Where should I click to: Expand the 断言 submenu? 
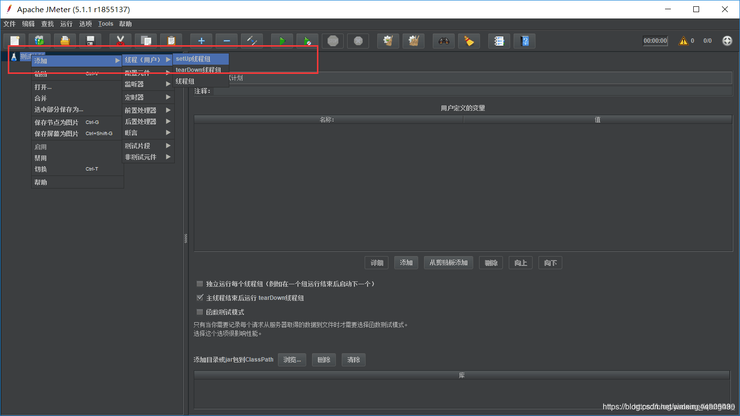pos(148,133)
